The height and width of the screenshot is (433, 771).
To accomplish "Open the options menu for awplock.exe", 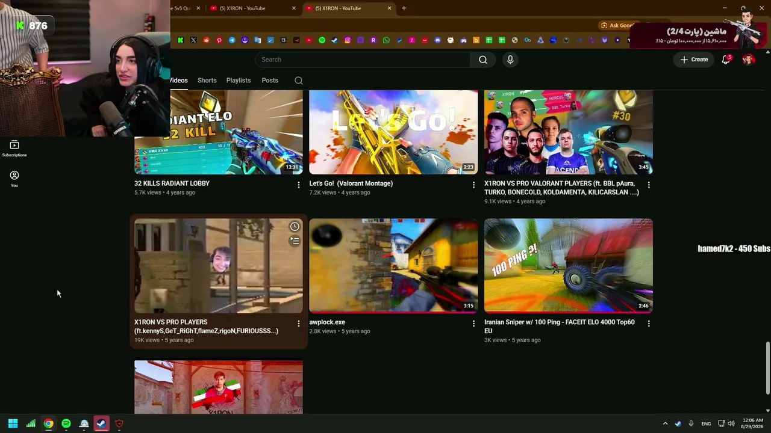I will click(473, 324).
